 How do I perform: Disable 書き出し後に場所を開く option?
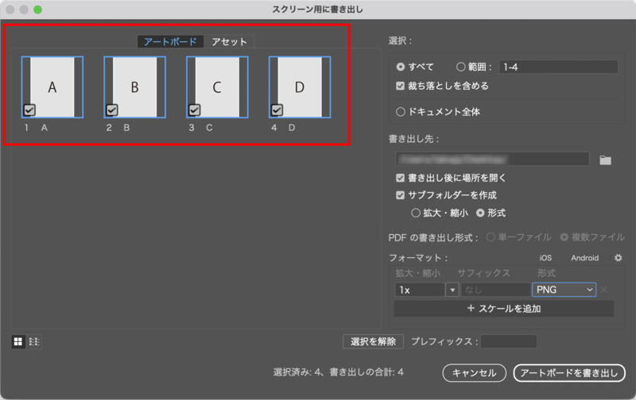(401, 178)
